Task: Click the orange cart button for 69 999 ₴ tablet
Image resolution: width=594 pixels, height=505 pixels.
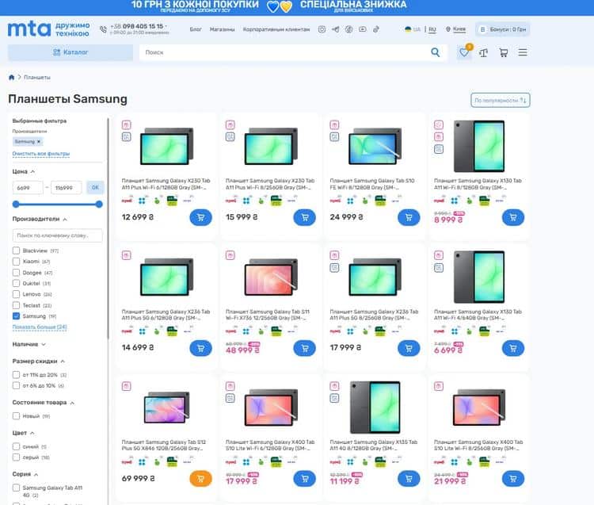Action: point(200,479)
